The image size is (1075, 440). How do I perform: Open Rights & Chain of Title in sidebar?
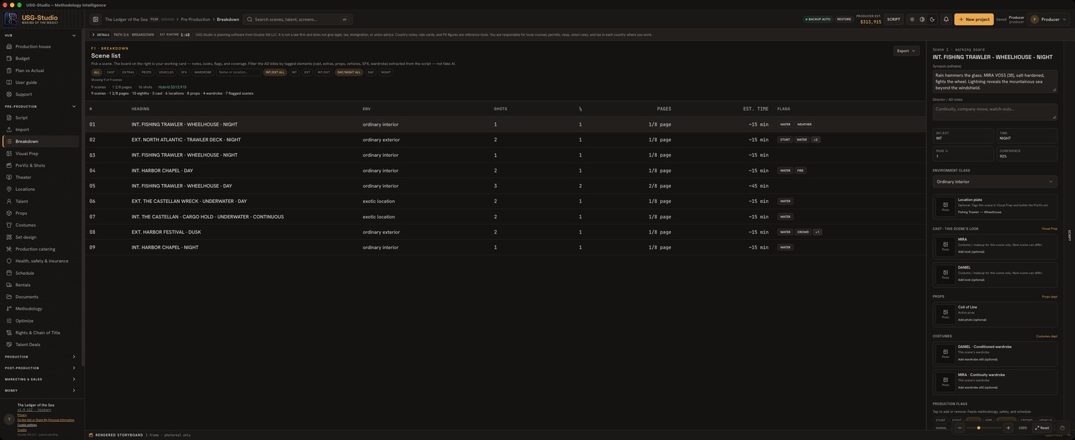click(40, 333)
